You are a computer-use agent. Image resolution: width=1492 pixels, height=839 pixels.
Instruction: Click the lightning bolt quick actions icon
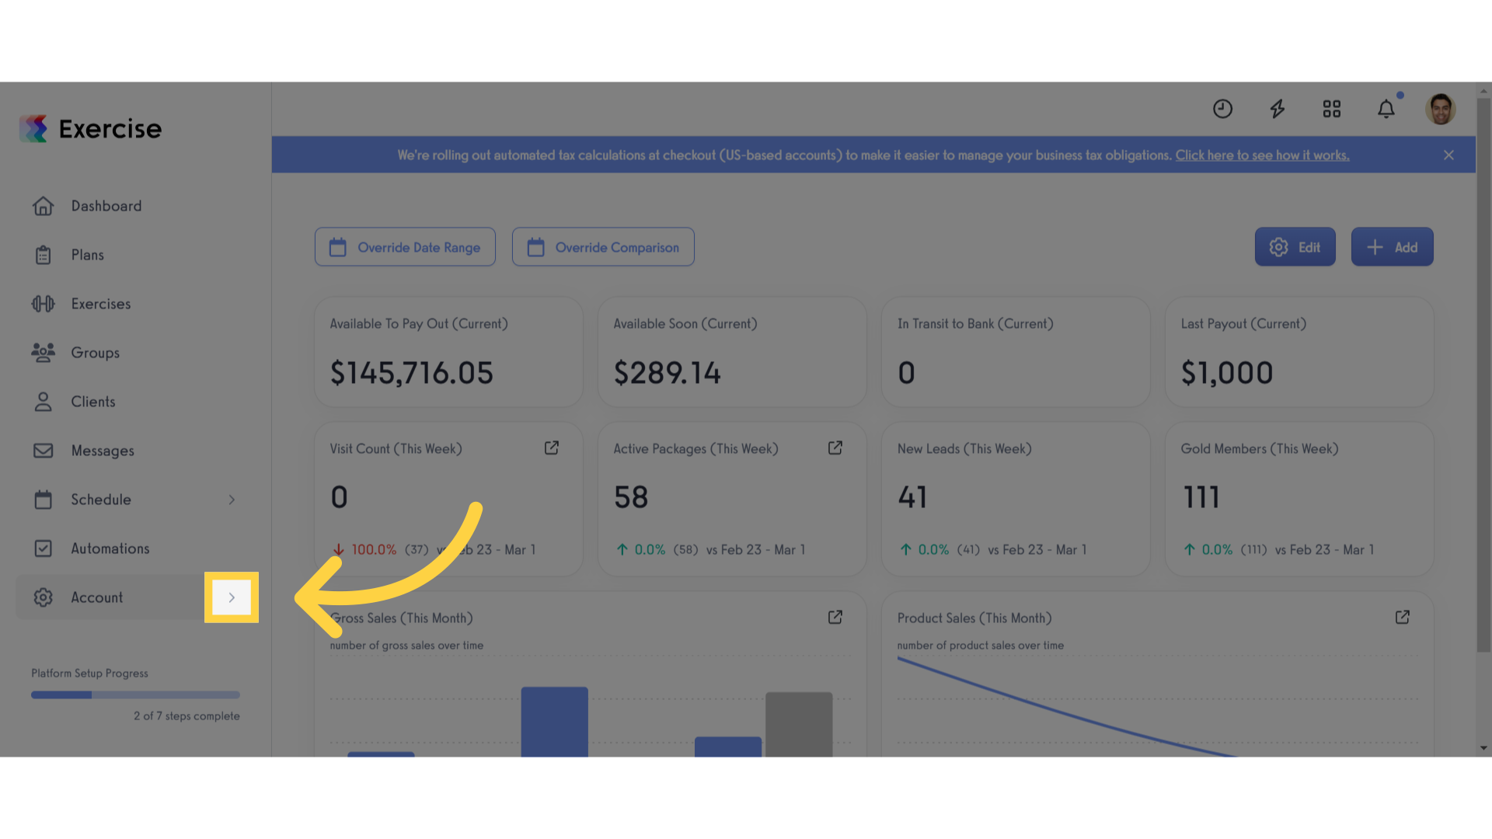click(x=1277, y=109)
